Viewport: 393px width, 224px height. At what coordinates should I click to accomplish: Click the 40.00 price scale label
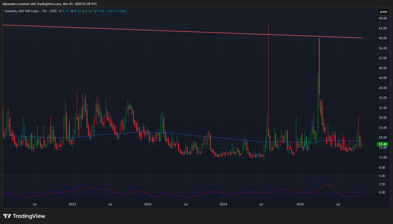tap(383, 88)
